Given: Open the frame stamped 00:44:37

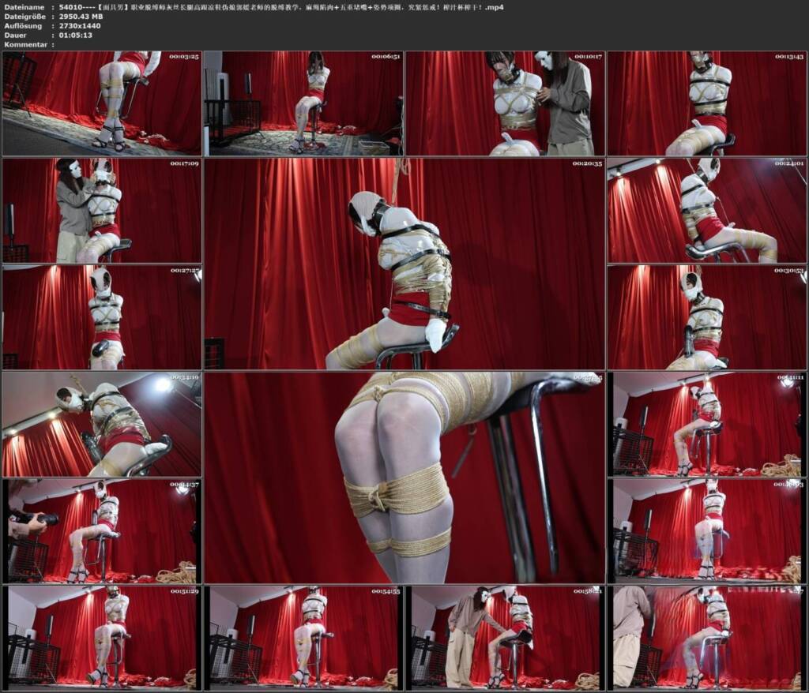Looking at the screenshot, I should pyautogui.click(x=102, y=532).
